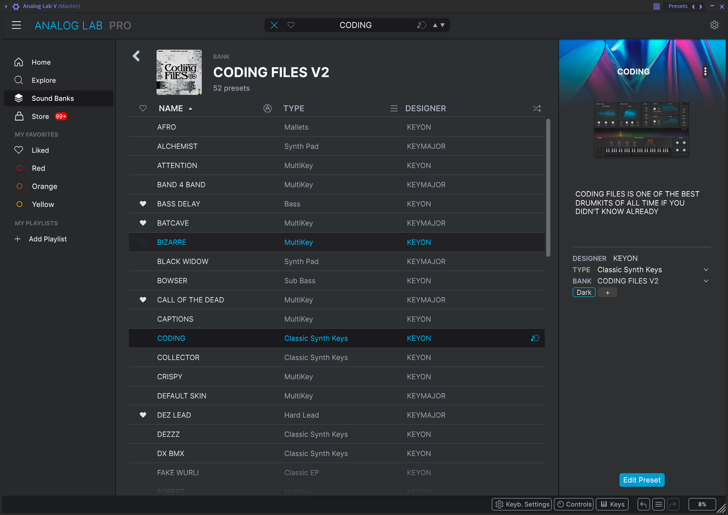Click the plugin gear icon in title bar
The width and height of the screenshot is (728, 515).
(x=16, y=6)
